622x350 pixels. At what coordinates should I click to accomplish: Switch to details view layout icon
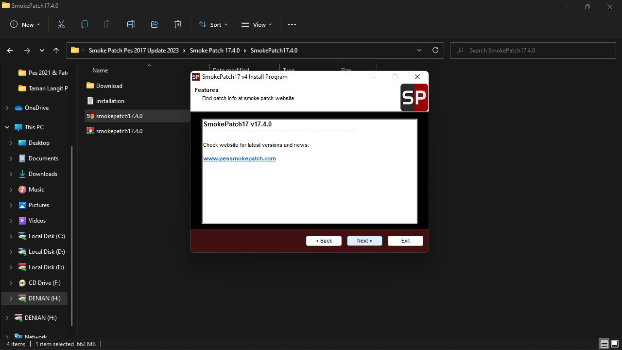[604, 344]
